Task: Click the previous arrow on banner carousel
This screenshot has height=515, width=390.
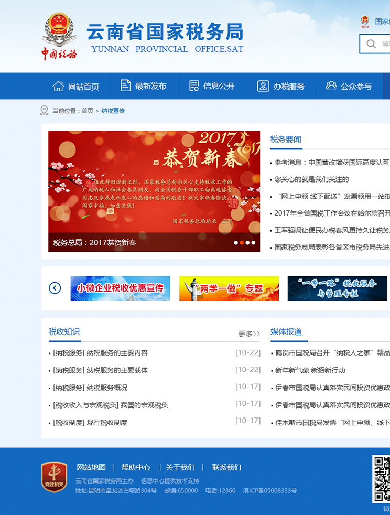Action: pyautogui.click(x=55, y=288)
